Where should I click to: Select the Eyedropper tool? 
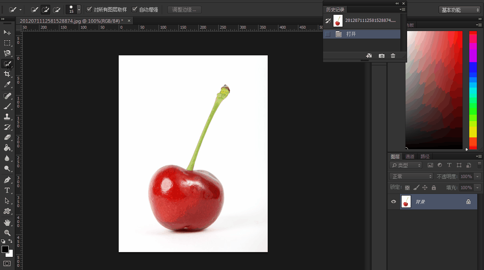7,84
